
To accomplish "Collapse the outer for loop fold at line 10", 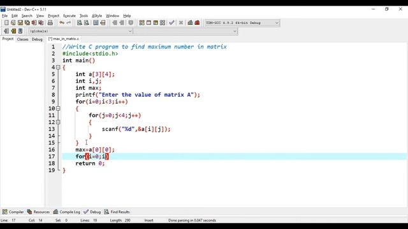I will 58,109.
